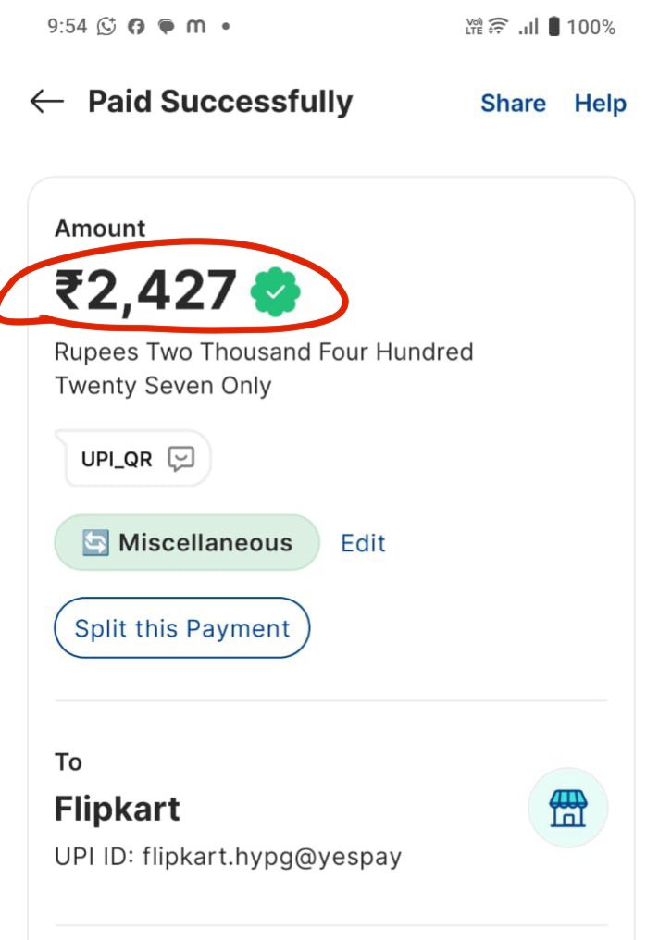
Task: Tap the battery indicator icon
Action: click(554, 27)
